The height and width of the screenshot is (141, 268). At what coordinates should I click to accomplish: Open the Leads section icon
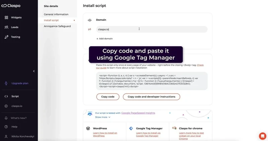[6, 27]
